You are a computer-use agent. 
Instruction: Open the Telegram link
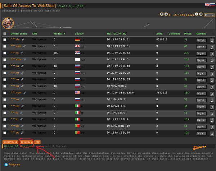14,165
